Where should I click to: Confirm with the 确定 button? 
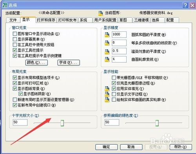(106, 147)
